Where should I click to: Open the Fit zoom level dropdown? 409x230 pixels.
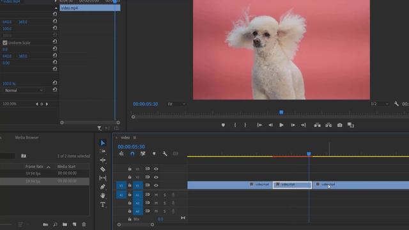tap(176, 104)
